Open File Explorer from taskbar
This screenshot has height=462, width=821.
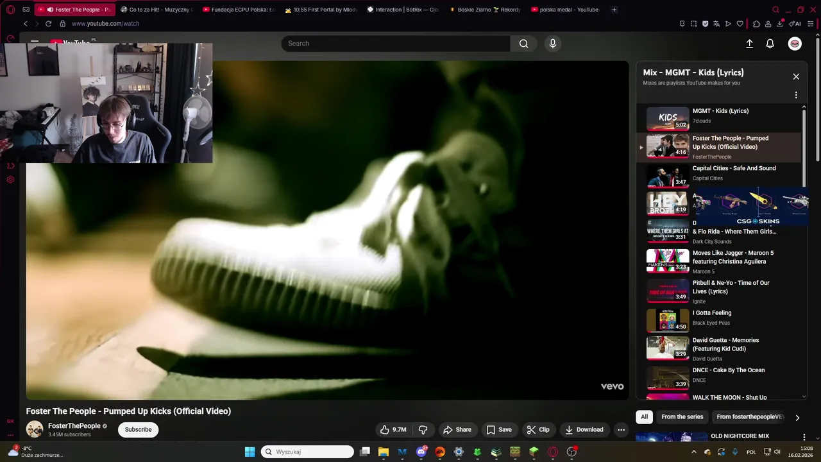[x=384, y=452]
